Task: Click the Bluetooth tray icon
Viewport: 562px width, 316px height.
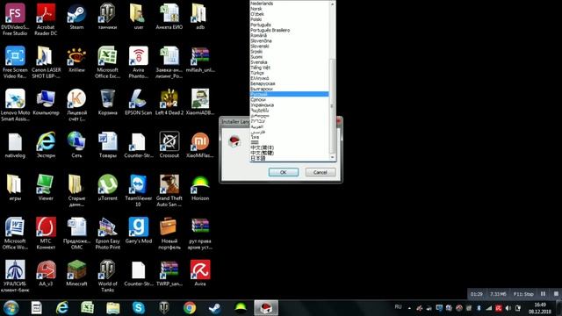Action: click(479, 308)
